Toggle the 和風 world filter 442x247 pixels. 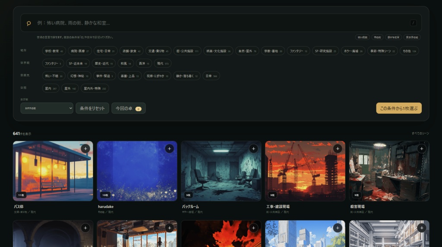click(x=126, y=63)
